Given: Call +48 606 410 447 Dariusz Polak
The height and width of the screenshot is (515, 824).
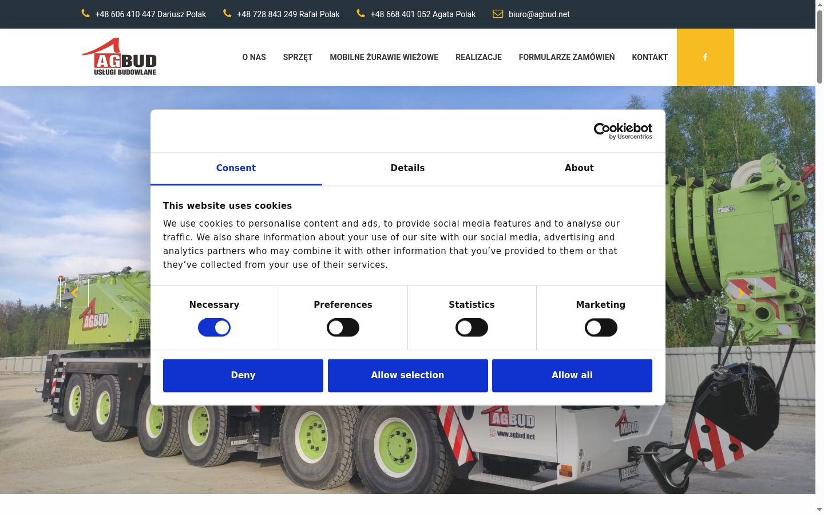Looking at the screenshot, I should click(150, 14).
